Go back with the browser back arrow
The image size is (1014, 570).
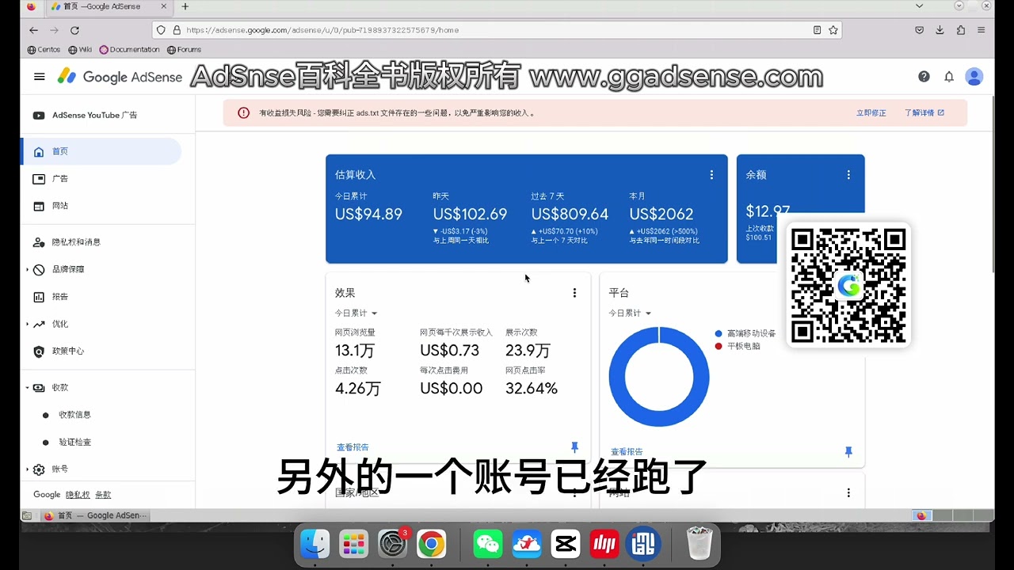33,30
